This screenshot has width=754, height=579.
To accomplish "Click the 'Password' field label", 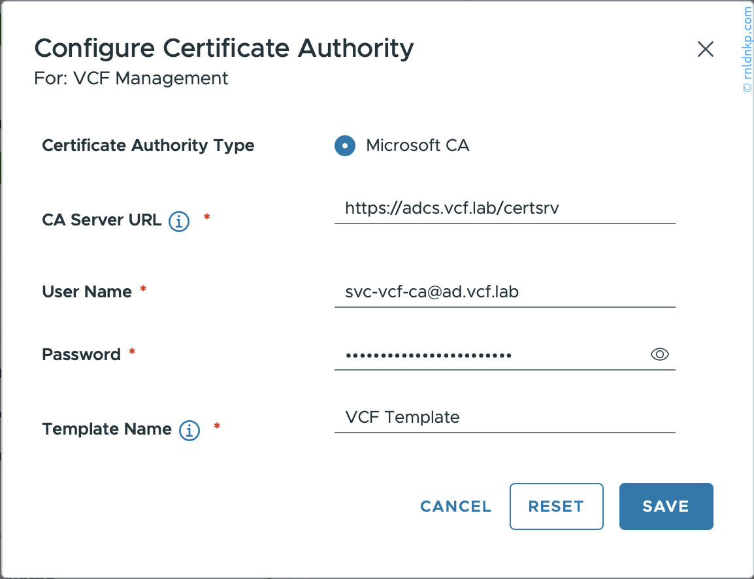I will pos(82,355).
